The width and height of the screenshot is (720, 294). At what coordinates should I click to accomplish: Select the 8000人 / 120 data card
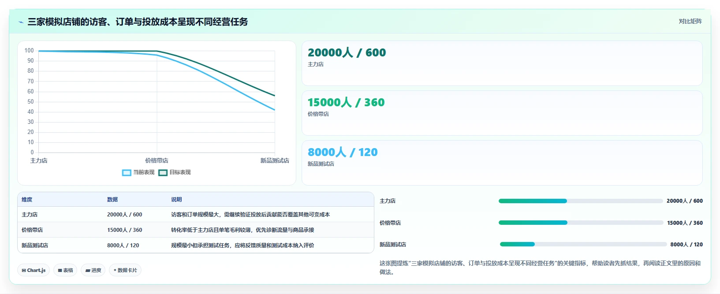tap(502, 163)
